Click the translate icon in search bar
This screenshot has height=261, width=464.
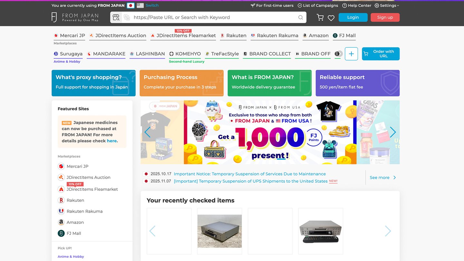coord(127,17)
